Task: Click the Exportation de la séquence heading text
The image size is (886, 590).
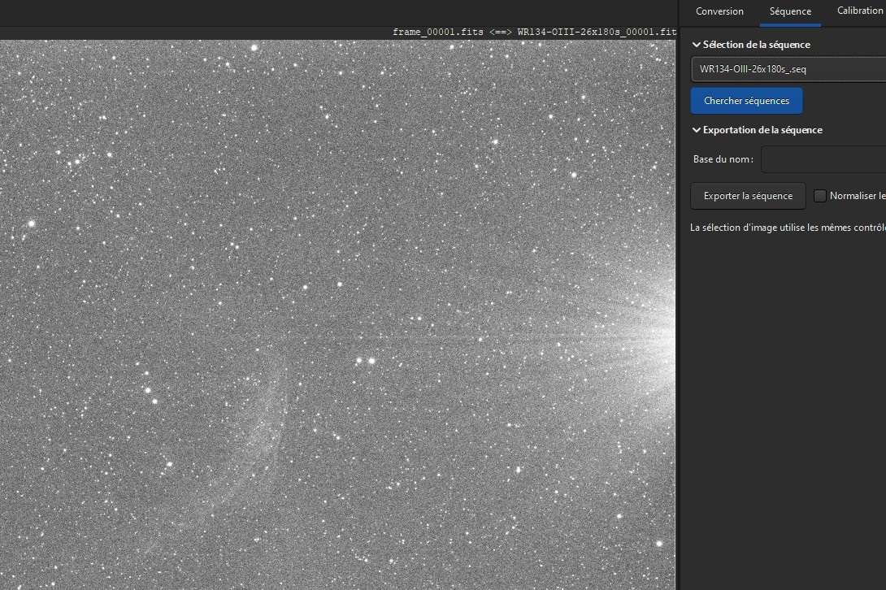Action: tap(762, 130)
